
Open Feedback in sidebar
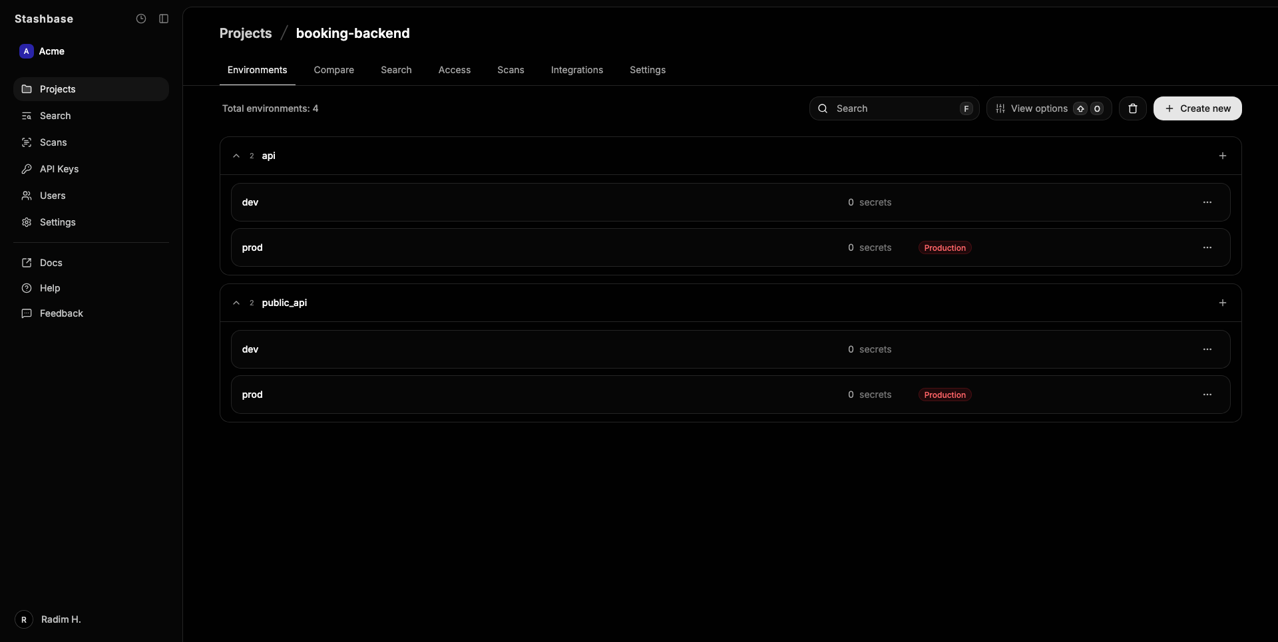(91, 313)
